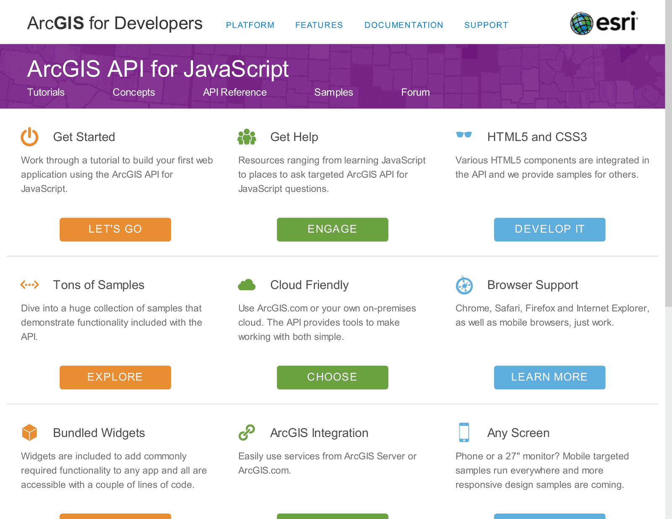This screenshot has height=519, width=672.
Task: Click the compass icon beside Browser Support
Action: click(464, 286)
